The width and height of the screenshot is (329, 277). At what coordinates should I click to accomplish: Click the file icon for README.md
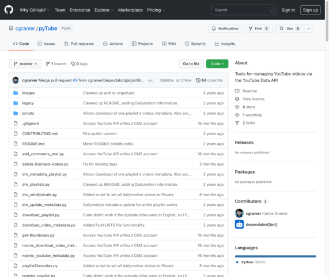(16, 144)
